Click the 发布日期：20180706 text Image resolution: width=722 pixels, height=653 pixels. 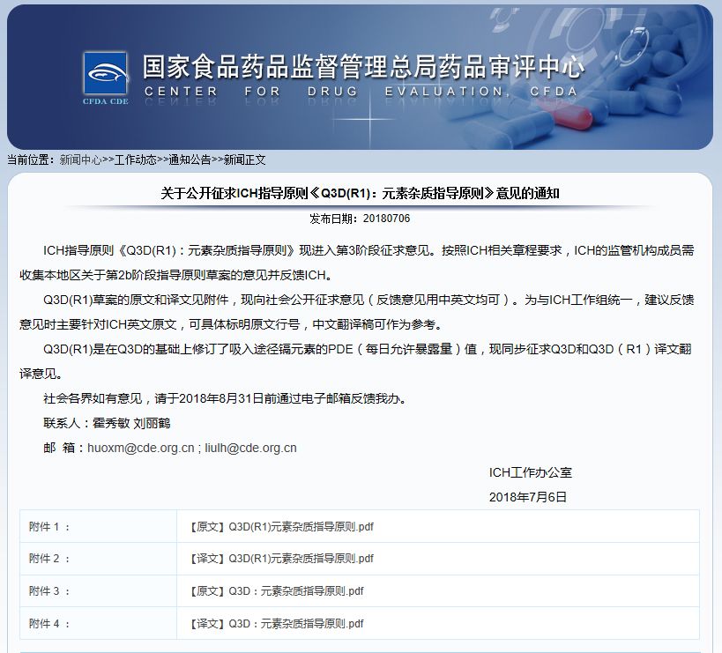coord(360,219)
